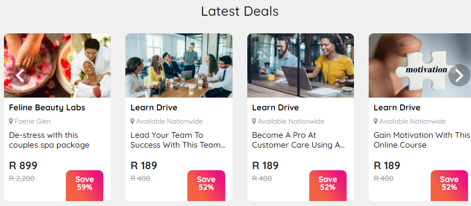Open the motivation puzzle piece image
The height and width of the screenshot is (206, 471).
click(420, 65)
